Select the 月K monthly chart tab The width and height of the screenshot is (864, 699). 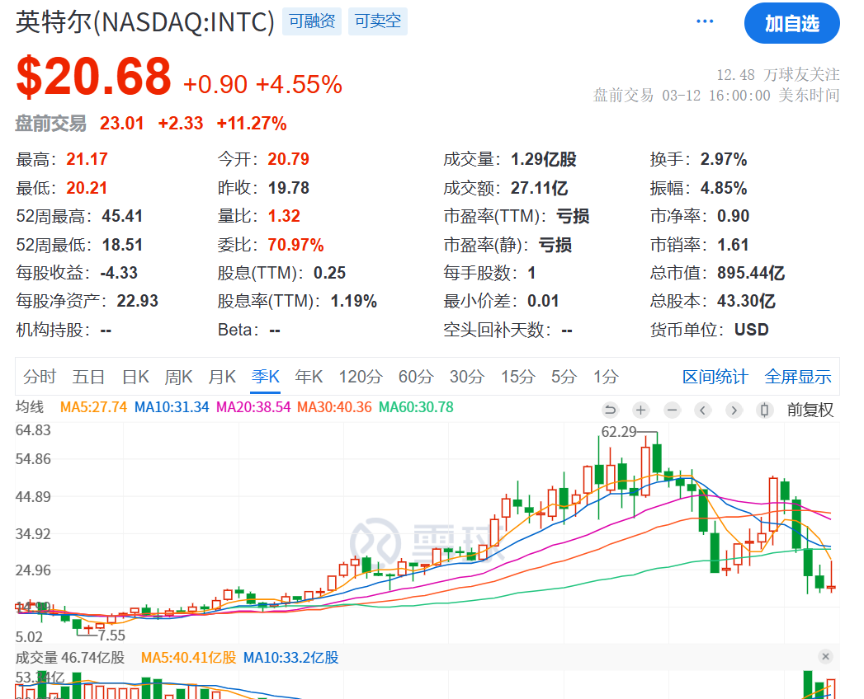222,377
